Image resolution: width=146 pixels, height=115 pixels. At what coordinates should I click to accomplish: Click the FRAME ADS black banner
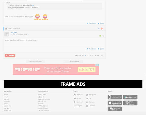[73, 84]
